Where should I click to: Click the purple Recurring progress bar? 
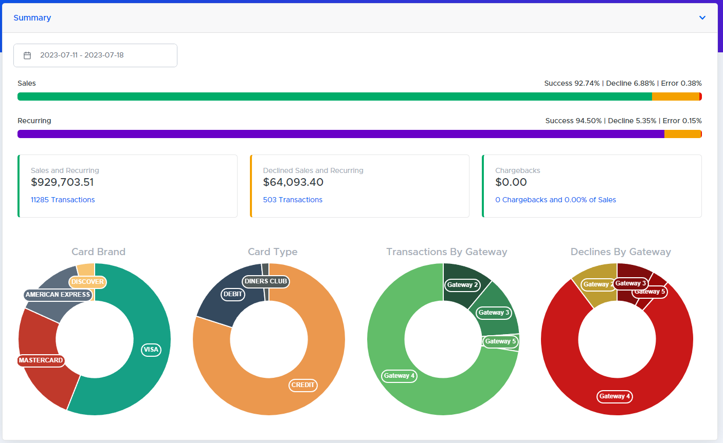coord(339,134)
